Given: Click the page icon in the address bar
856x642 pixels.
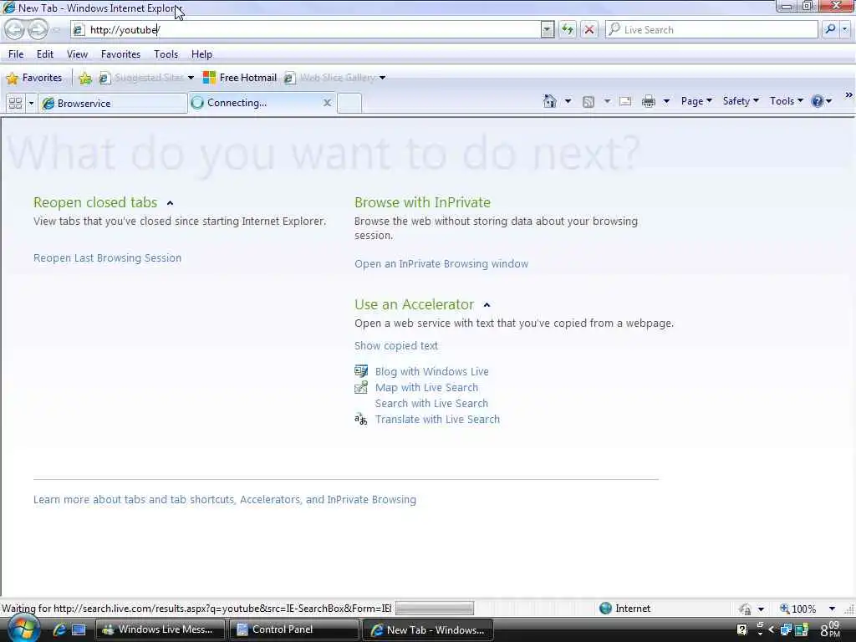Looking at the screenshot, I should (79, 30).
